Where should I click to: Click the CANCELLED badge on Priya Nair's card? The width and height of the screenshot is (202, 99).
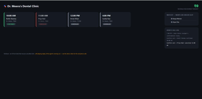(43, 24)
